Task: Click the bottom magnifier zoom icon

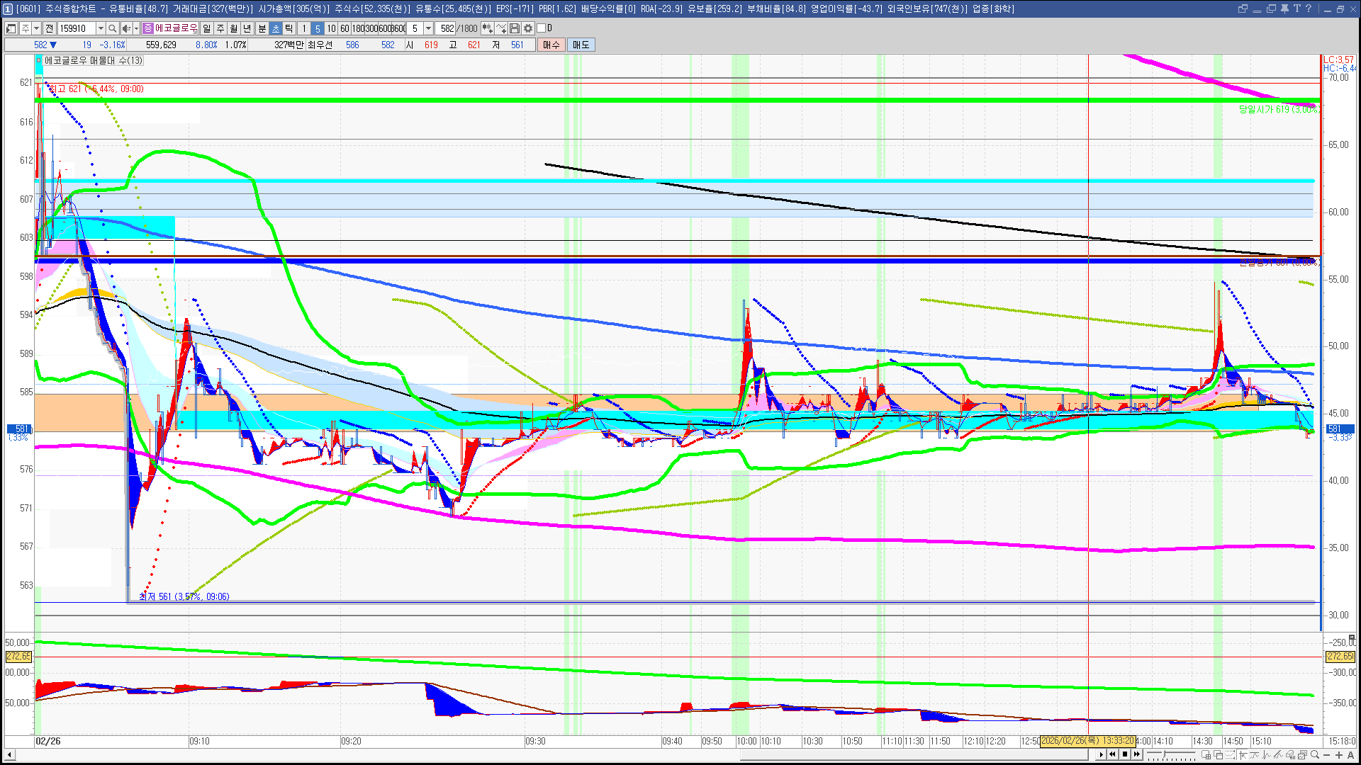Action: click(1315, 755)
